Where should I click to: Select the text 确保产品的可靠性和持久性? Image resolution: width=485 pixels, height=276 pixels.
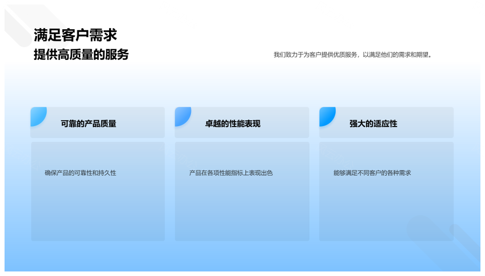tap(80, 173)
